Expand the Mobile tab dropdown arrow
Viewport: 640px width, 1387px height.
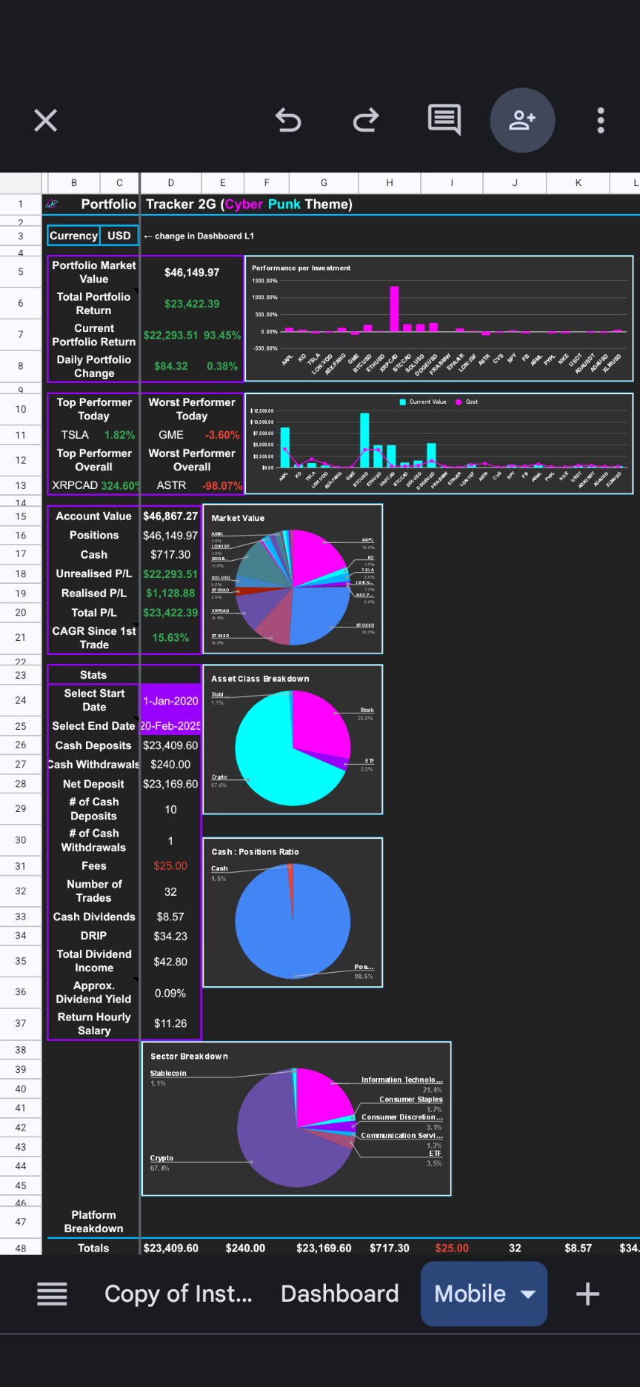529,1294
